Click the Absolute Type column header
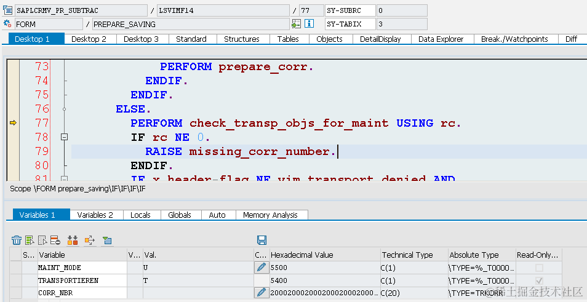This screenshot has width=587, height=302. click(482, 255)
